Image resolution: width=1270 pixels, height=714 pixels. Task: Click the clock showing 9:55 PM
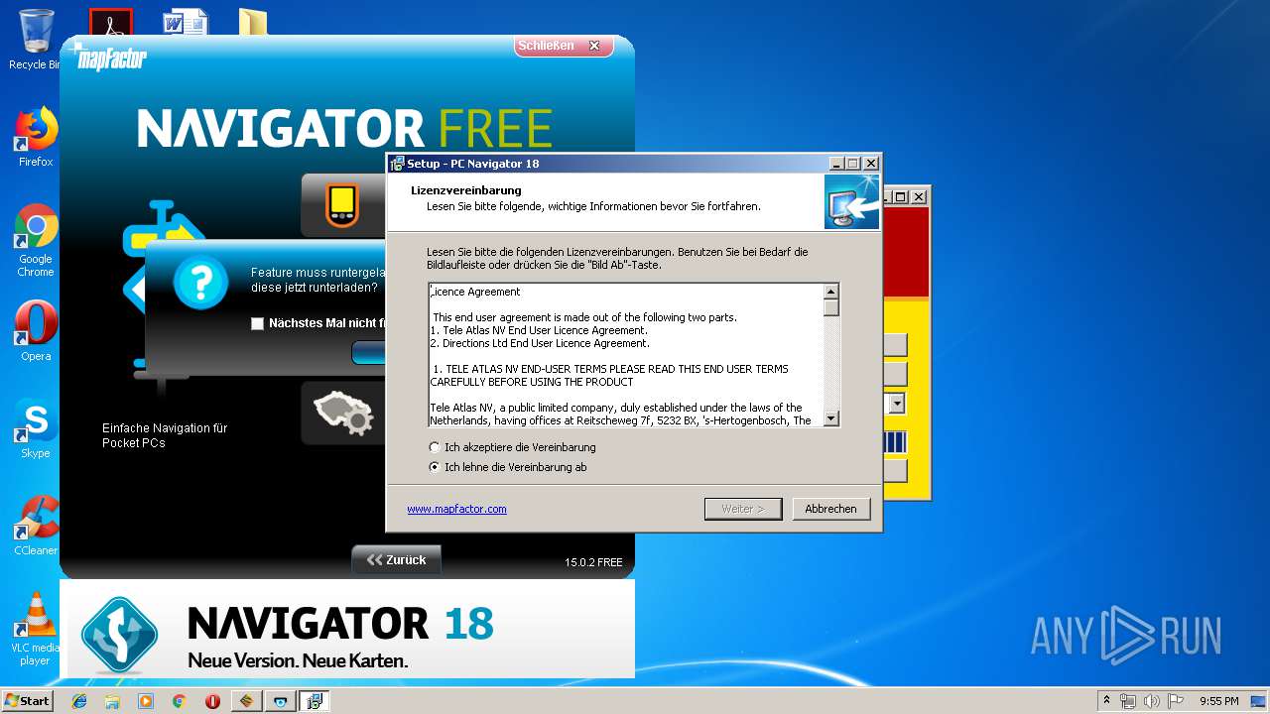[x=1218, y=701]
